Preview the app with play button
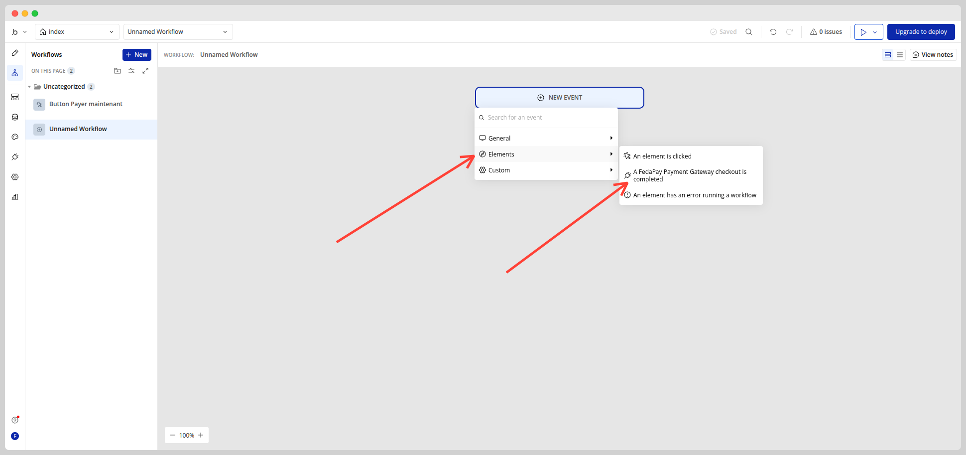The image size is (966, 455). 863,32
